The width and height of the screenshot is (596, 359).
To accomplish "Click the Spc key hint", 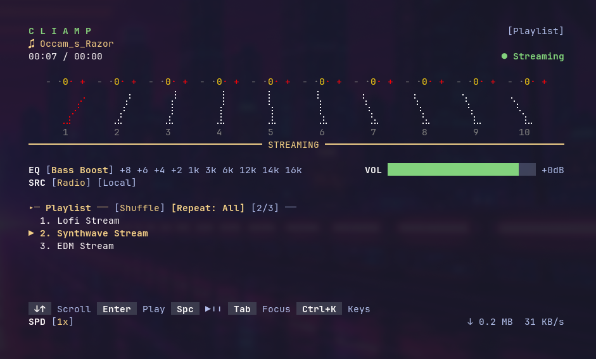I will (185, 309).
